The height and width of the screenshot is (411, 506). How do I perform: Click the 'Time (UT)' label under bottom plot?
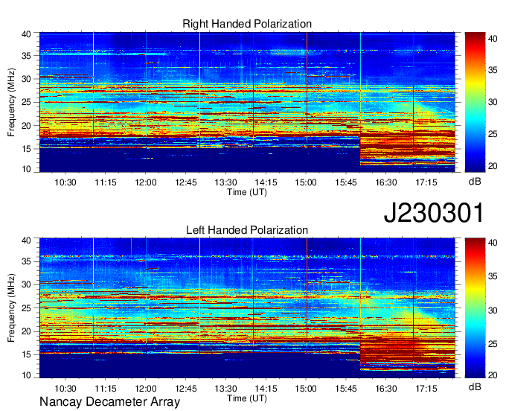point(247,398)
